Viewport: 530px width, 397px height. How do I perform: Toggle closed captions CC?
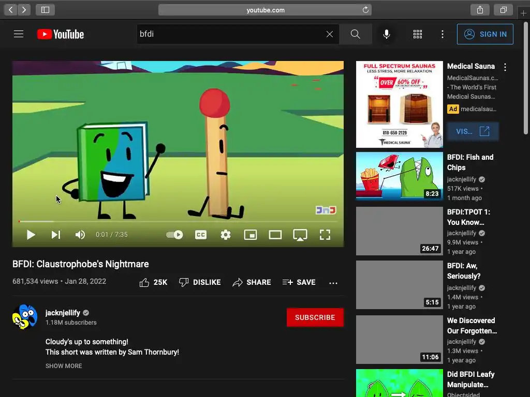201,235
